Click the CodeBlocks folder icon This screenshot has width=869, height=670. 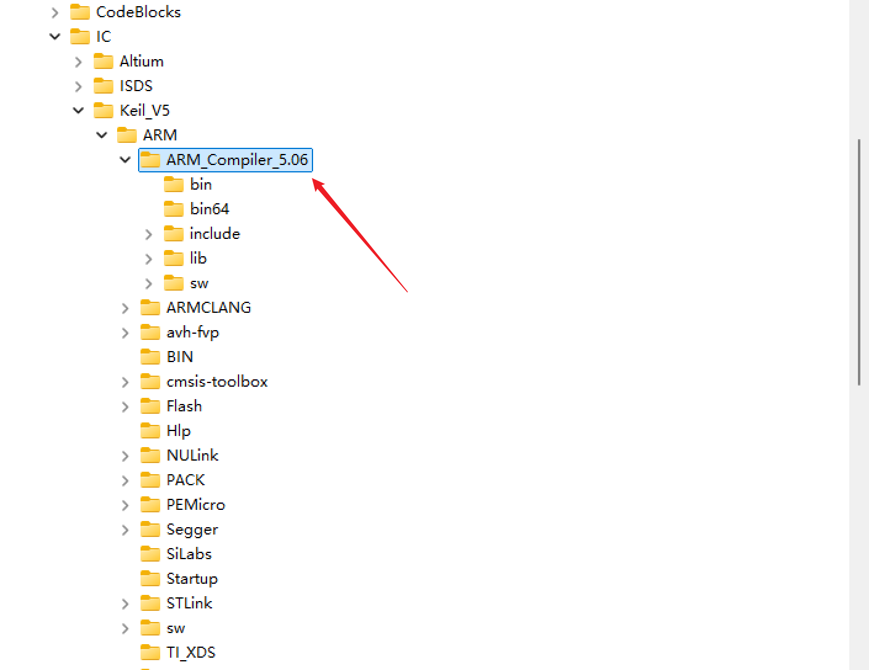click(80, 12)
